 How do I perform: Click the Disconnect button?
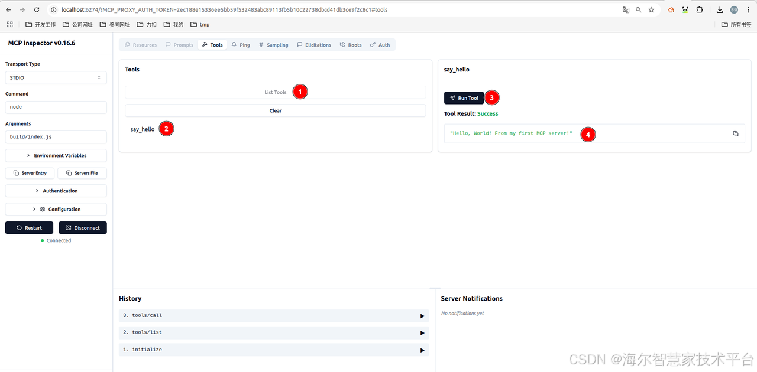[x=83, y=228]
